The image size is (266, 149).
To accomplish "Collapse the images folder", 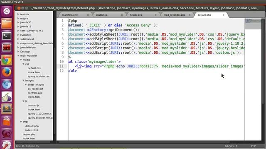I will (23, 80).
